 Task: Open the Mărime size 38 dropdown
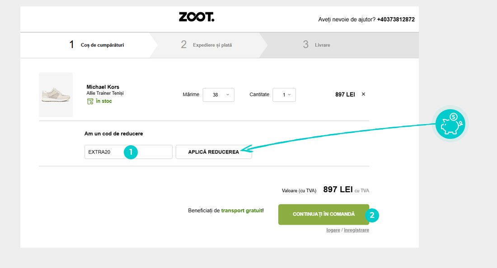[218, 95]
